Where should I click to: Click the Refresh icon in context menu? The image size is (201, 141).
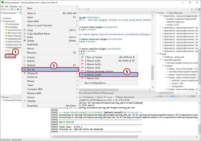click(25, 65)
